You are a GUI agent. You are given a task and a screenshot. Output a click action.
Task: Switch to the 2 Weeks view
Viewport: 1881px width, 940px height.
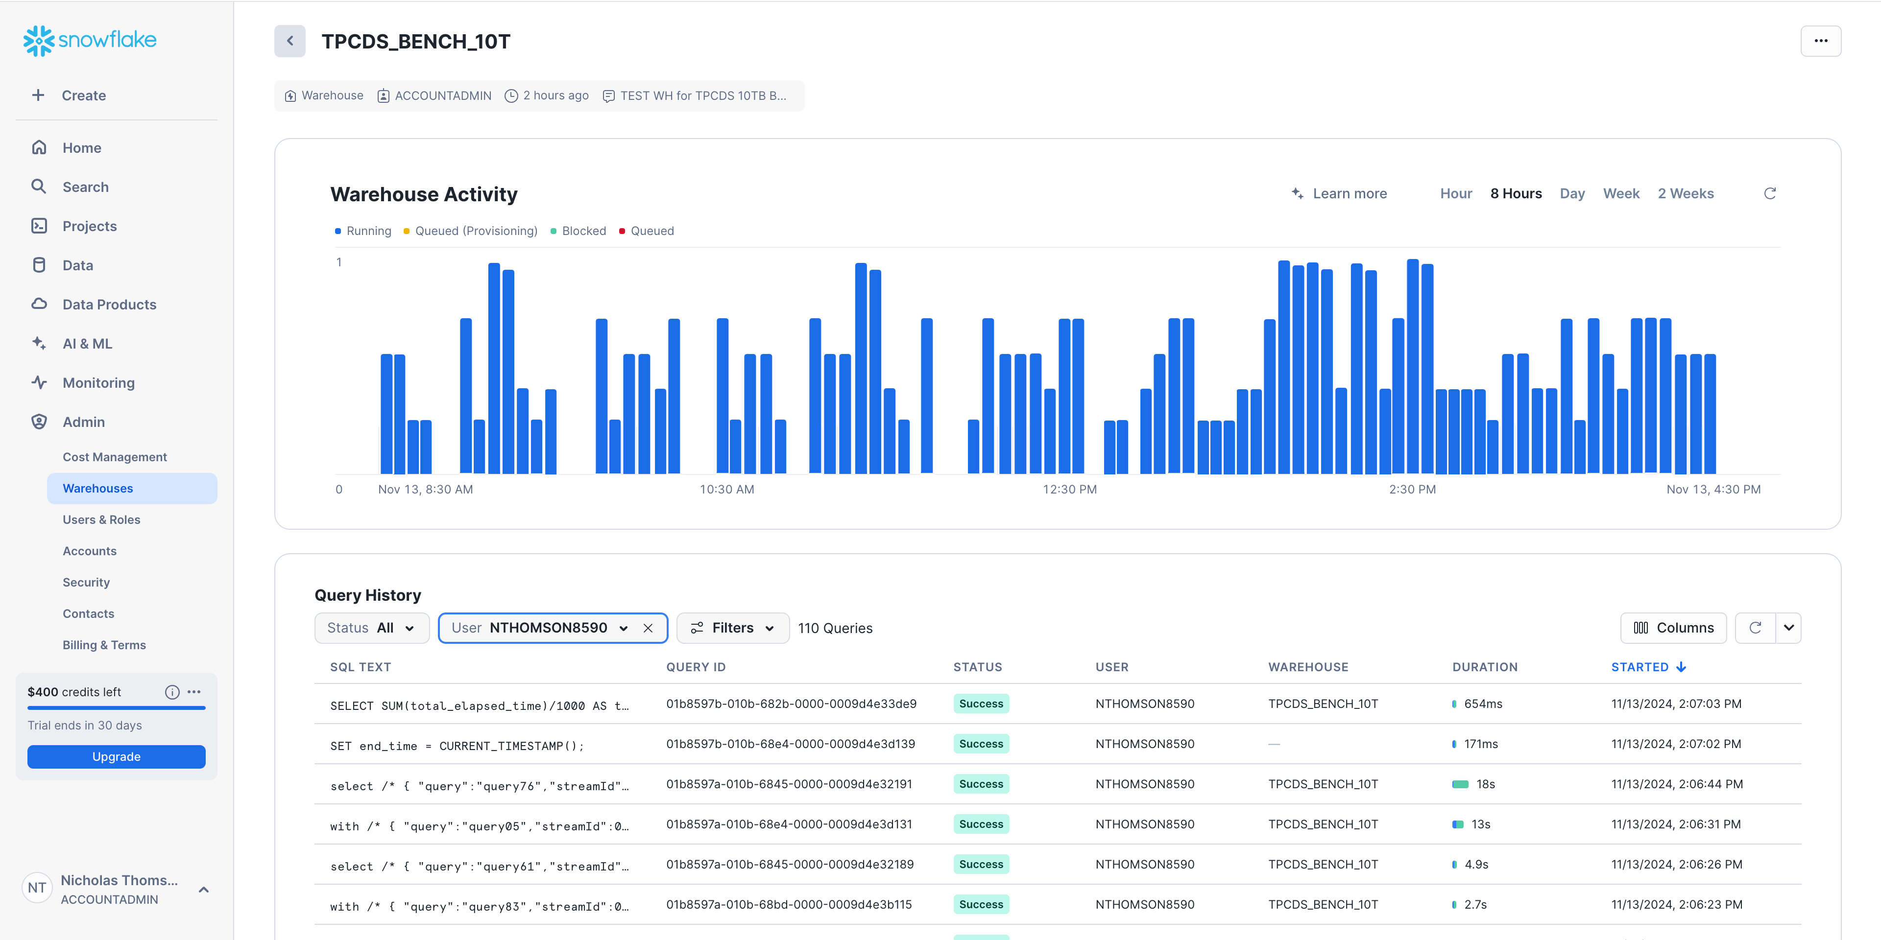pyautogui.click(x=1686, y=193)
